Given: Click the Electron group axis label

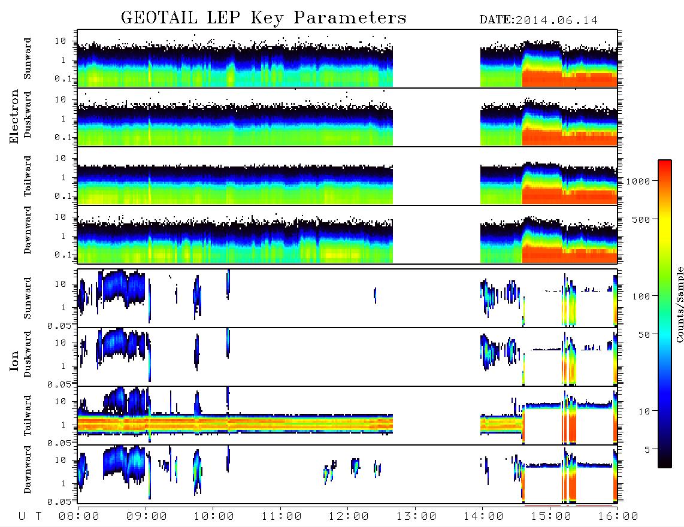Looking at the screenshot, I should [14, 117].
